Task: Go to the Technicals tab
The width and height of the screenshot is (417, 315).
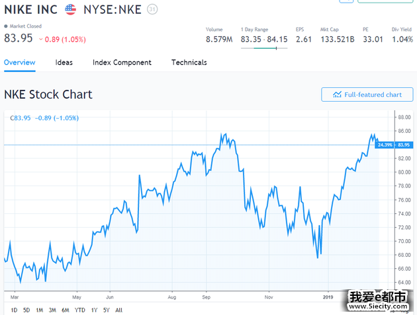Action: point(189,63)
